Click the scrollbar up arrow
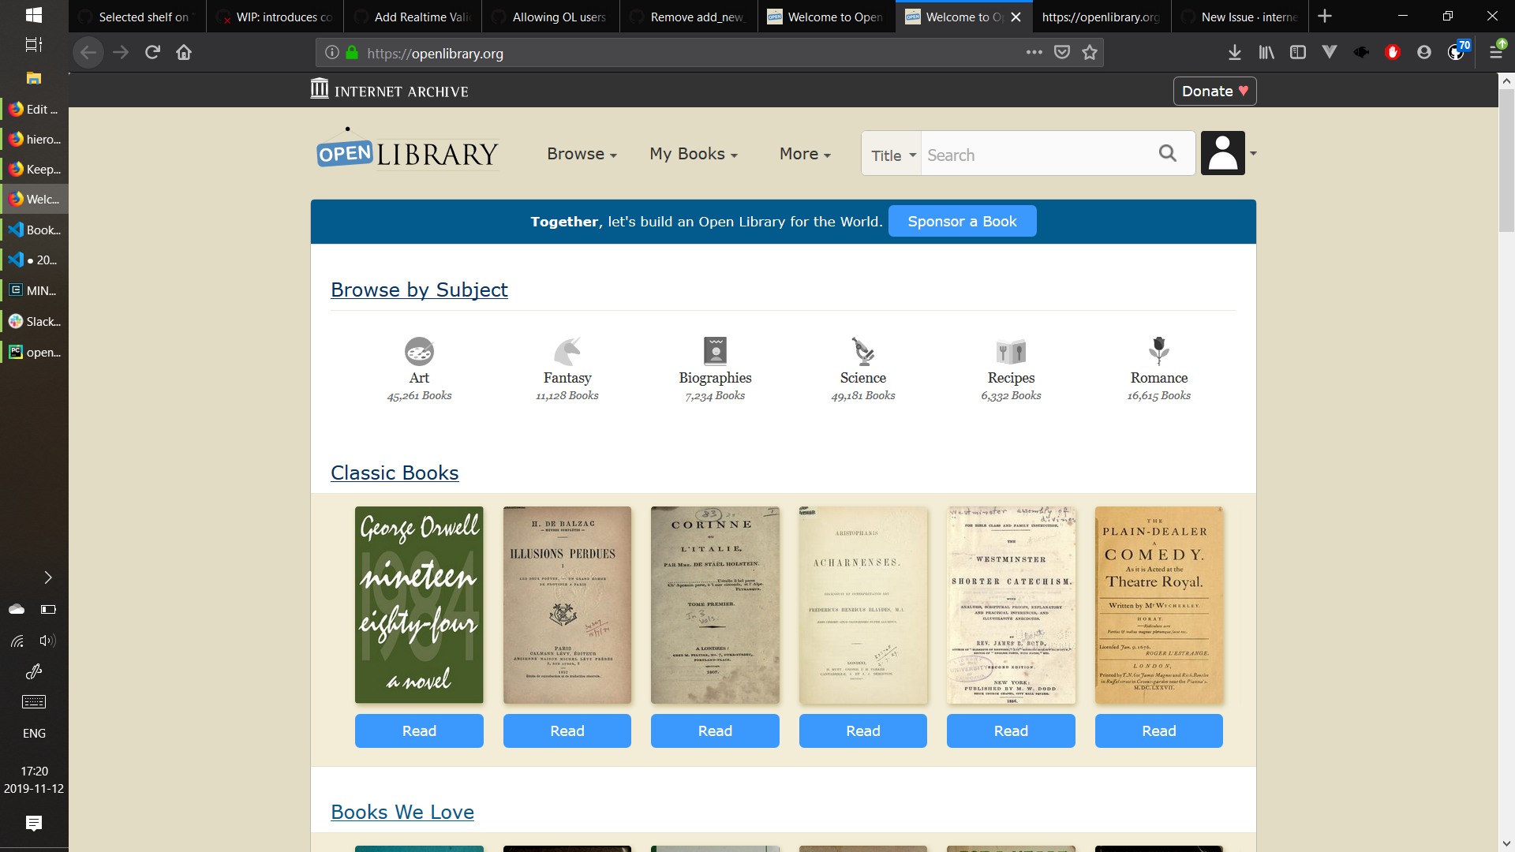Viewport: 1515px width, 852px height. 1506,80
